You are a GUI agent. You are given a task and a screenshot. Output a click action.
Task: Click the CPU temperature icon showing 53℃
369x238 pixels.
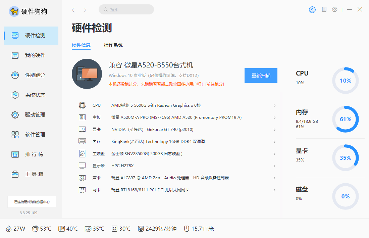[35, 229]
